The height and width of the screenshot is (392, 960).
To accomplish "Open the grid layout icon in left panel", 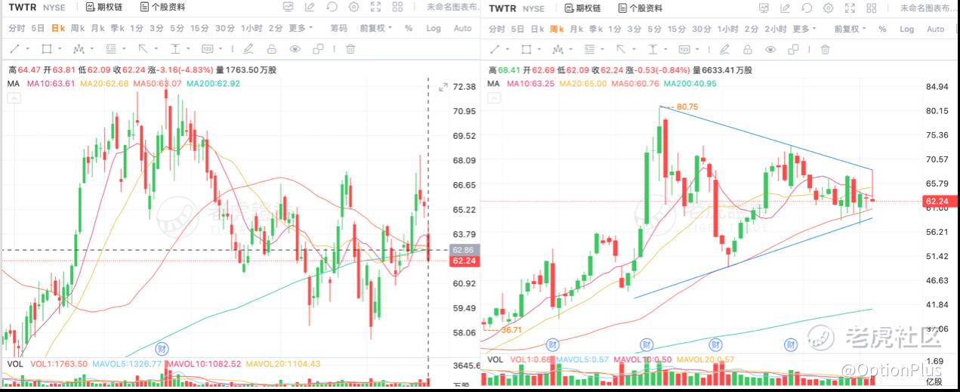I will (x=399, y=8).
